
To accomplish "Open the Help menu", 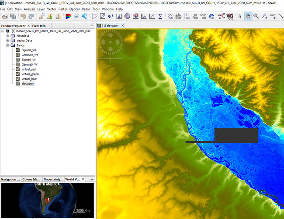I will [x=119, y=9].
